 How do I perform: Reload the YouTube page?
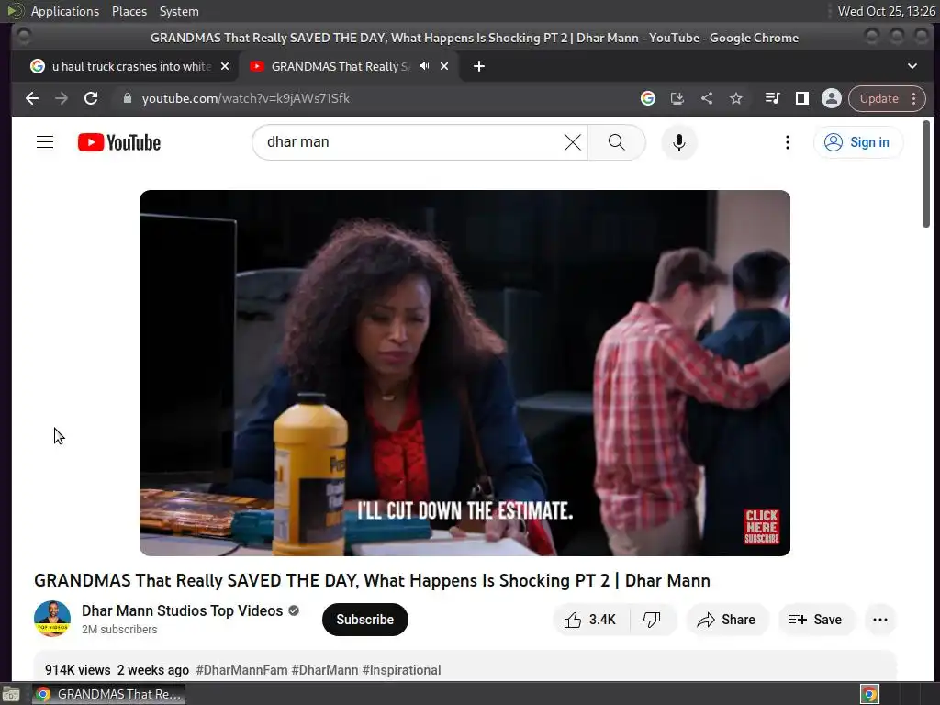[x=91, y=98]
